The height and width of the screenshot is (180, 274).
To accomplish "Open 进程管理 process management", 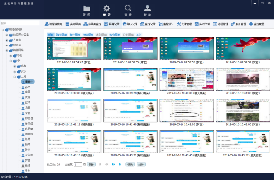I will coord(221,24).
